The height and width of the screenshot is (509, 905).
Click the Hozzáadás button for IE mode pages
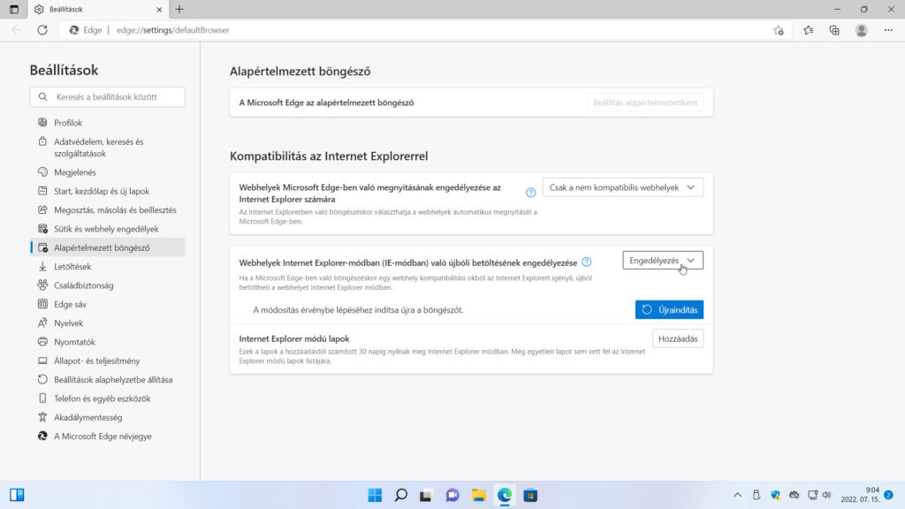pos(678,338)
